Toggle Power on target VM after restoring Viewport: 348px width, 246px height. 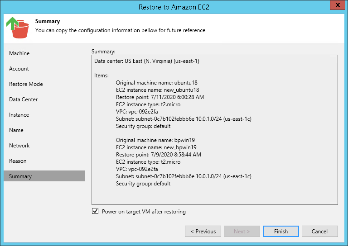click(95, 211)
